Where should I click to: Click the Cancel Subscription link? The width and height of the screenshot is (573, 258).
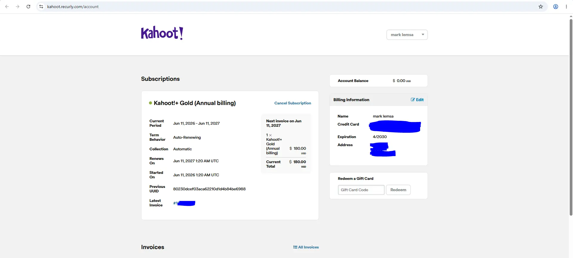click(x=293, y=103)
